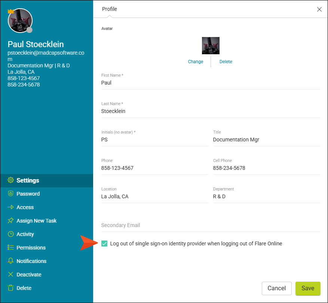
Task: Click the Delete avatar link
Action: click(x=226, y=61)
